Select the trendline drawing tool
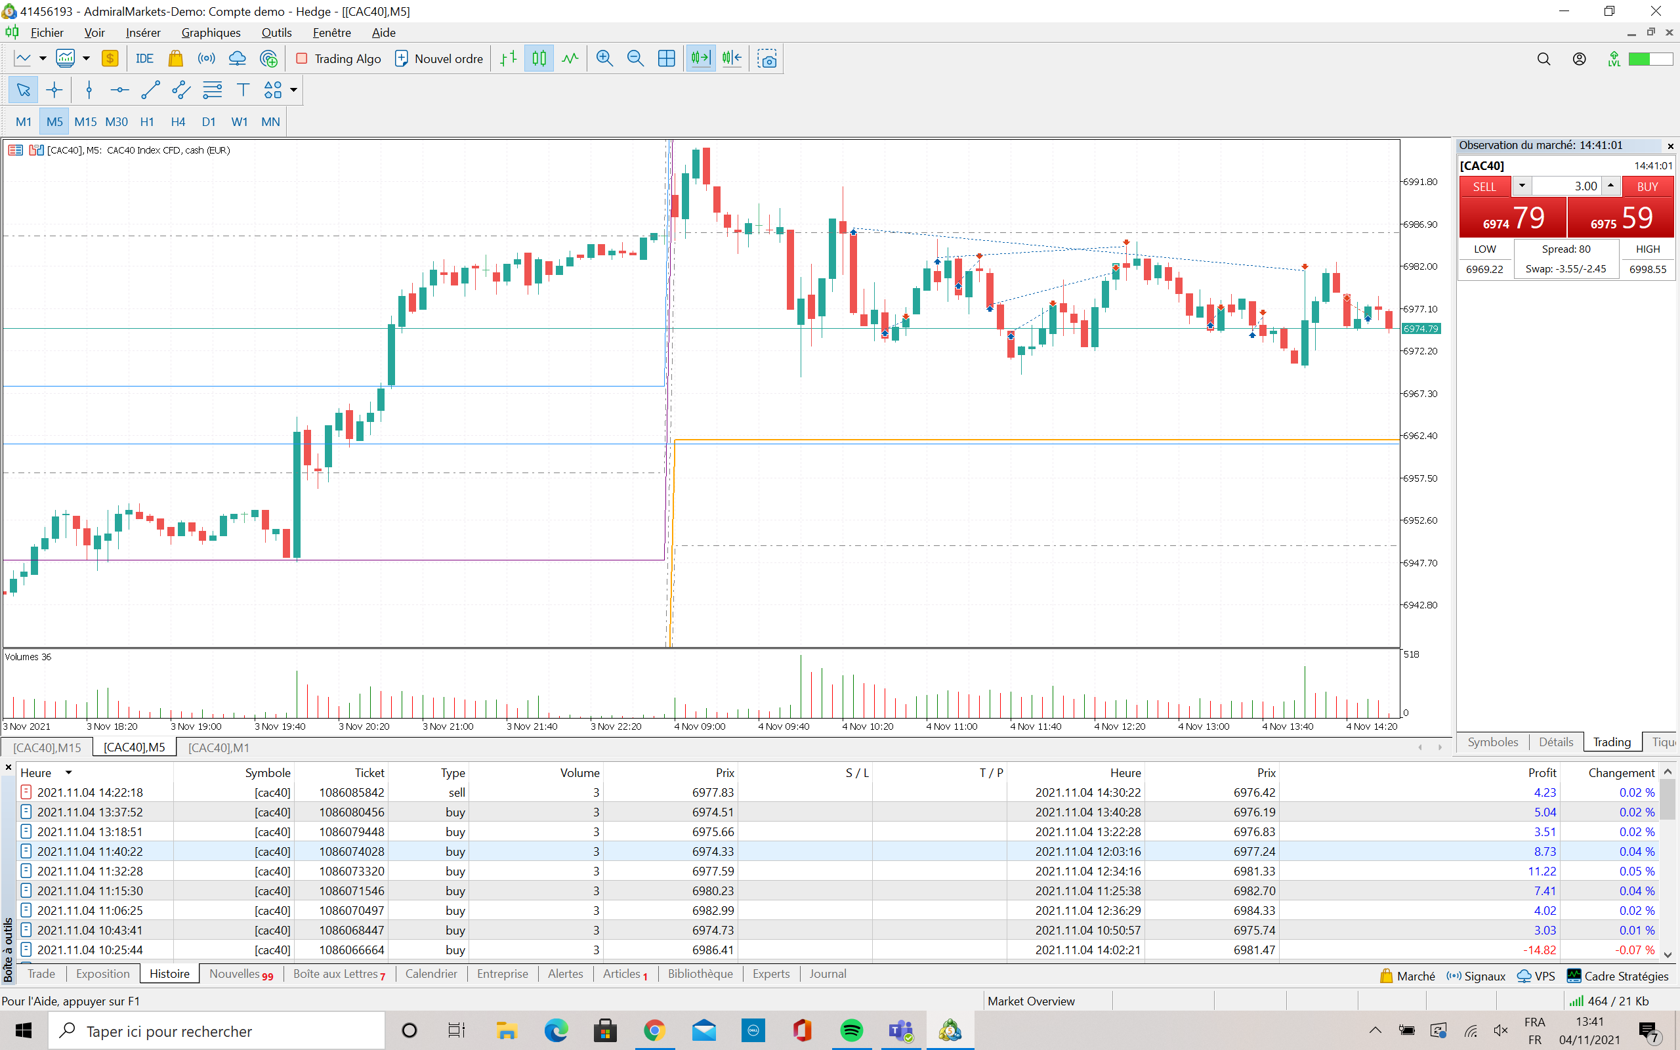 (x=150, y=91)
